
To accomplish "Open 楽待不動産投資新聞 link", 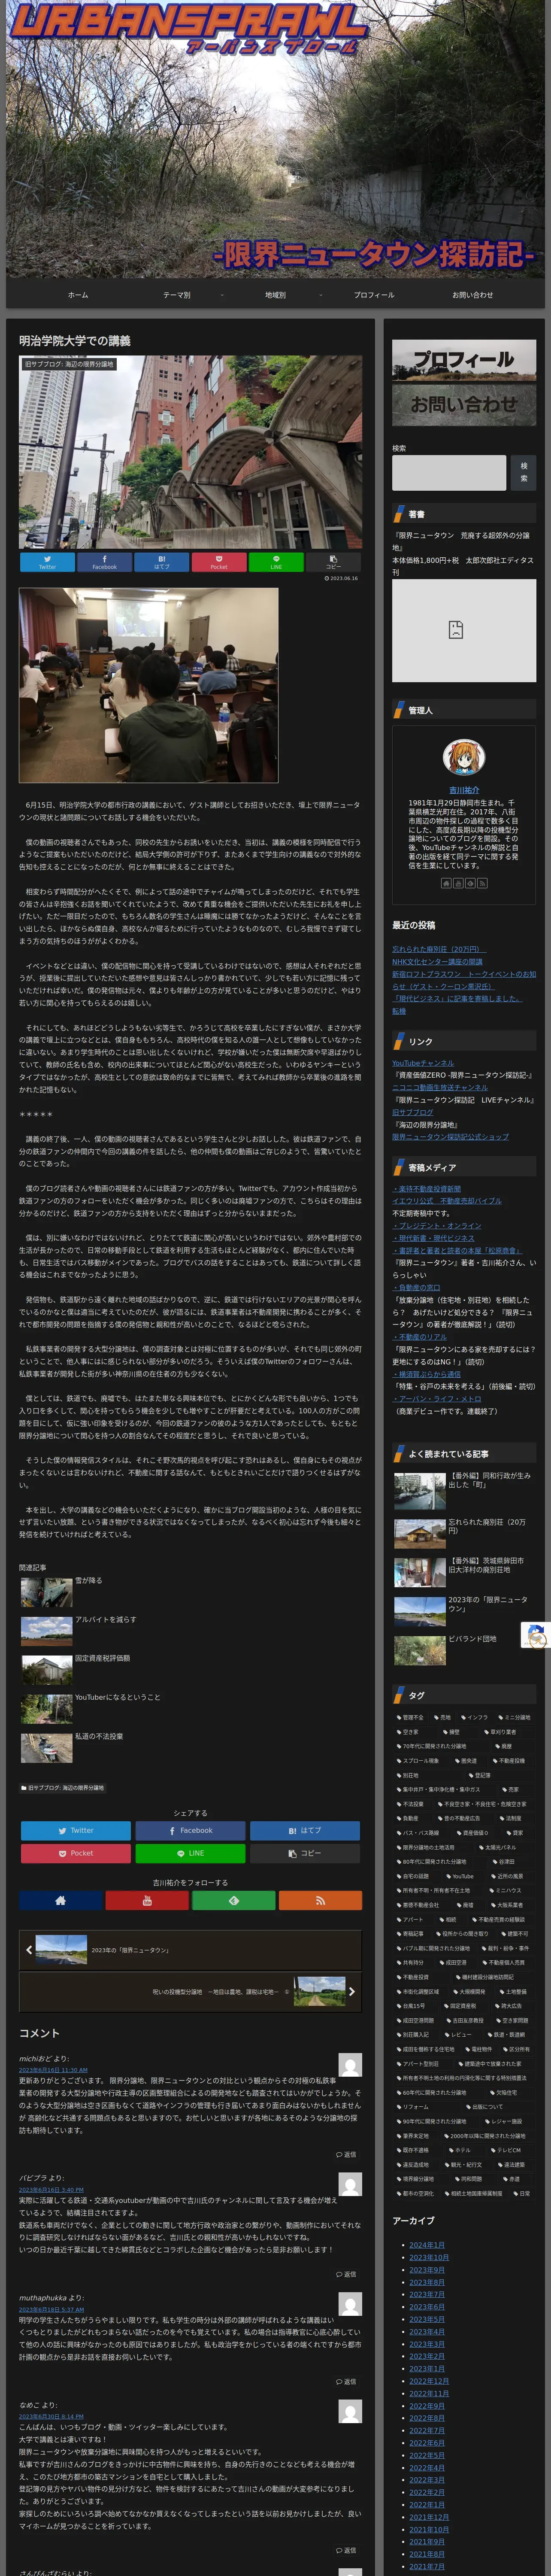I will [x=428, y=1188].
